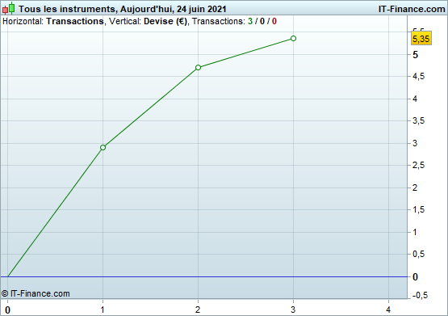Screen dimensions: 448x316
Task: Click the yellow 5,35 value label
Action: coord(421,39)
